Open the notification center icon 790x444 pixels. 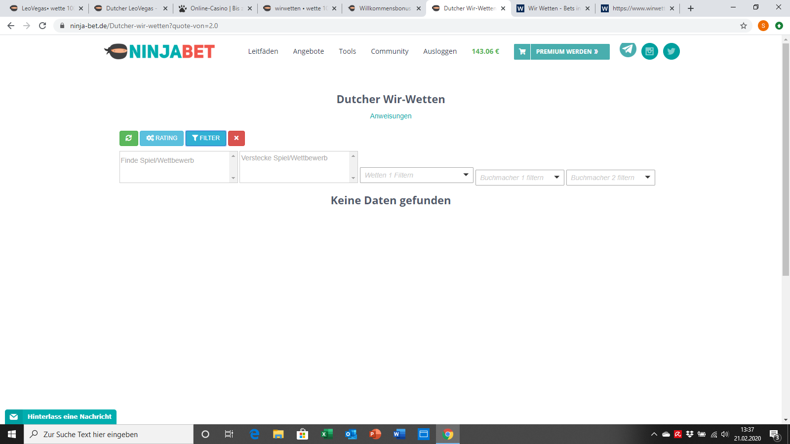pyautogui.click(x=775, y=434)
